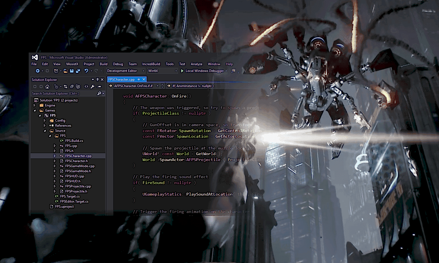Expand the Config folder node
Screen dimensions: 439x263
44,121
